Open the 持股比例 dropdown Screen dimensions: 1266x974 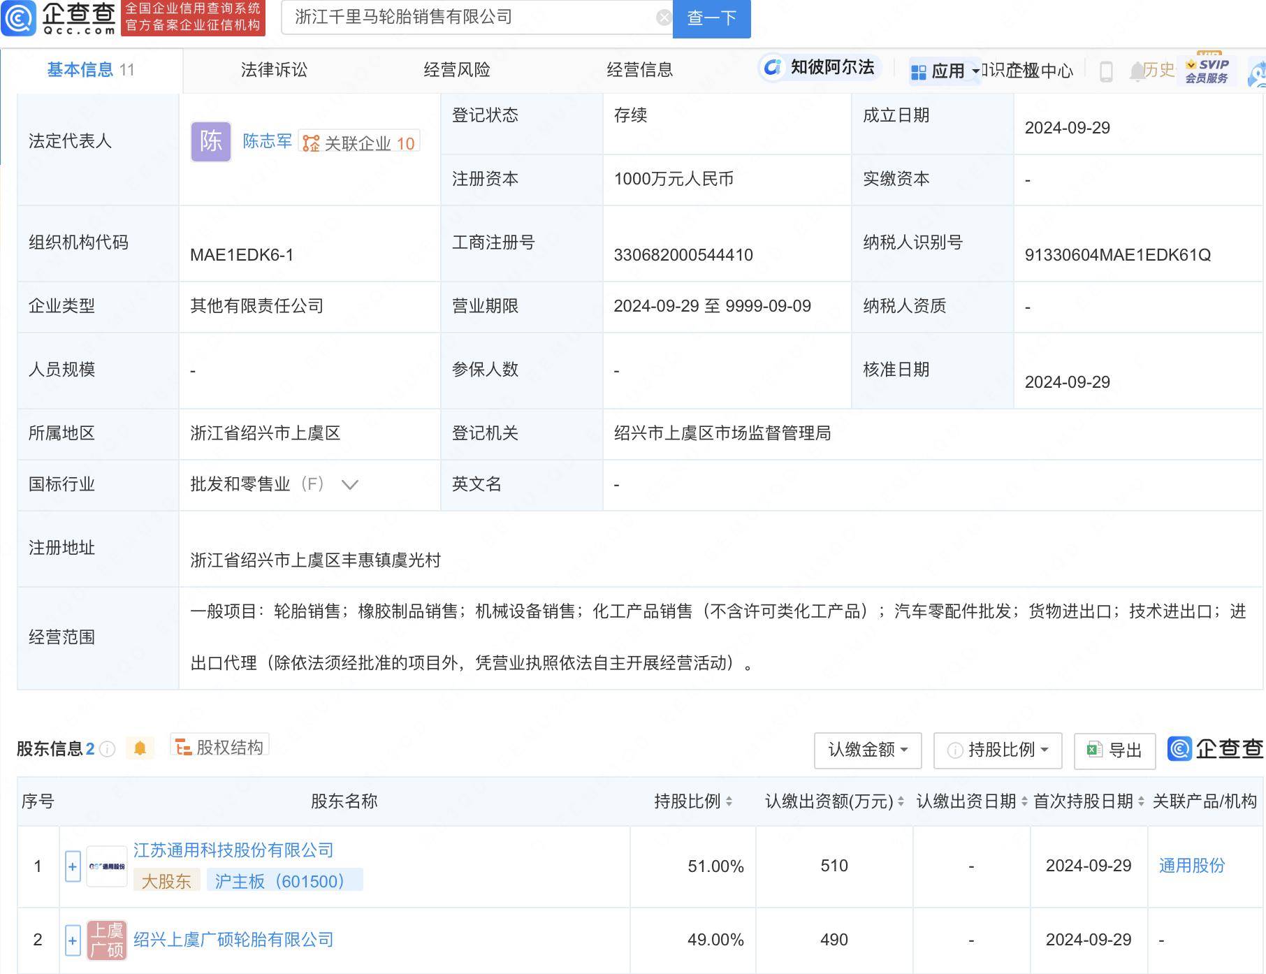point(998,750)
